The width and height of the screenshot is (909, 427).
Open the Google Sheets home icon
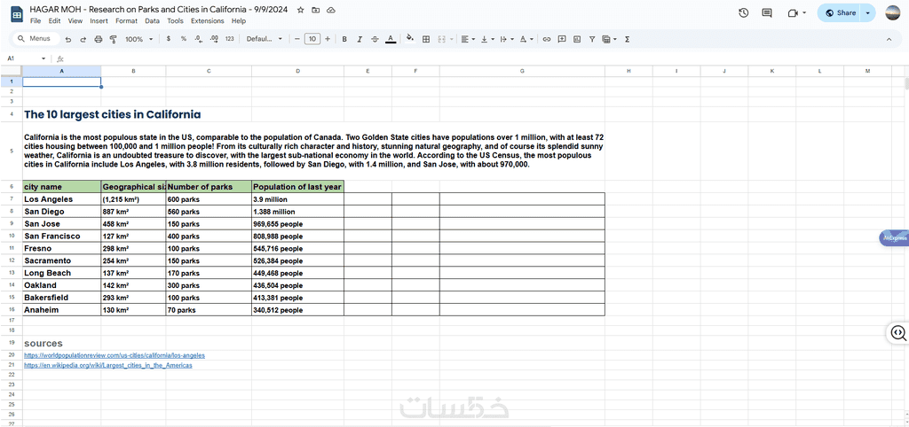[17, 14]
